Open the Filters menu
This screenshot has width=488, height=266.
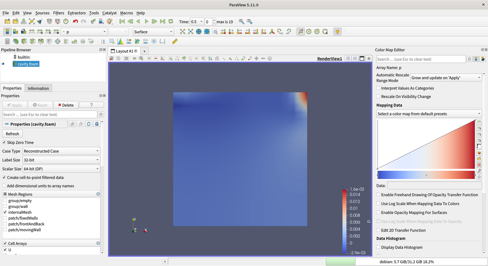(x=59, y=13)
